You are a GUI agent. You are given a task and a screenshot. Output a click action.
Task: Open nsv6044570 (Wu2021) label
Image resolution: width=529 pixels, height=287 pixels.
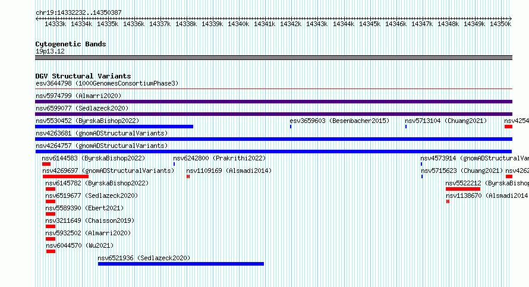click(x=80, y=245)
